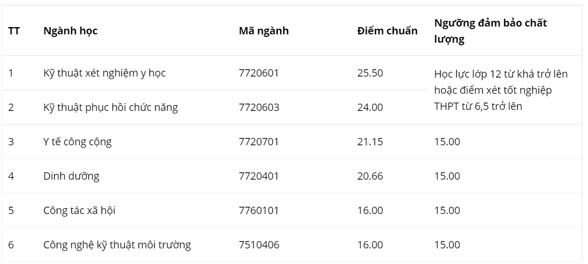This screenshot has height=264, width=588.
Task: Click the "Y tế công cộng" major name
Action: (x=77, y=142)
